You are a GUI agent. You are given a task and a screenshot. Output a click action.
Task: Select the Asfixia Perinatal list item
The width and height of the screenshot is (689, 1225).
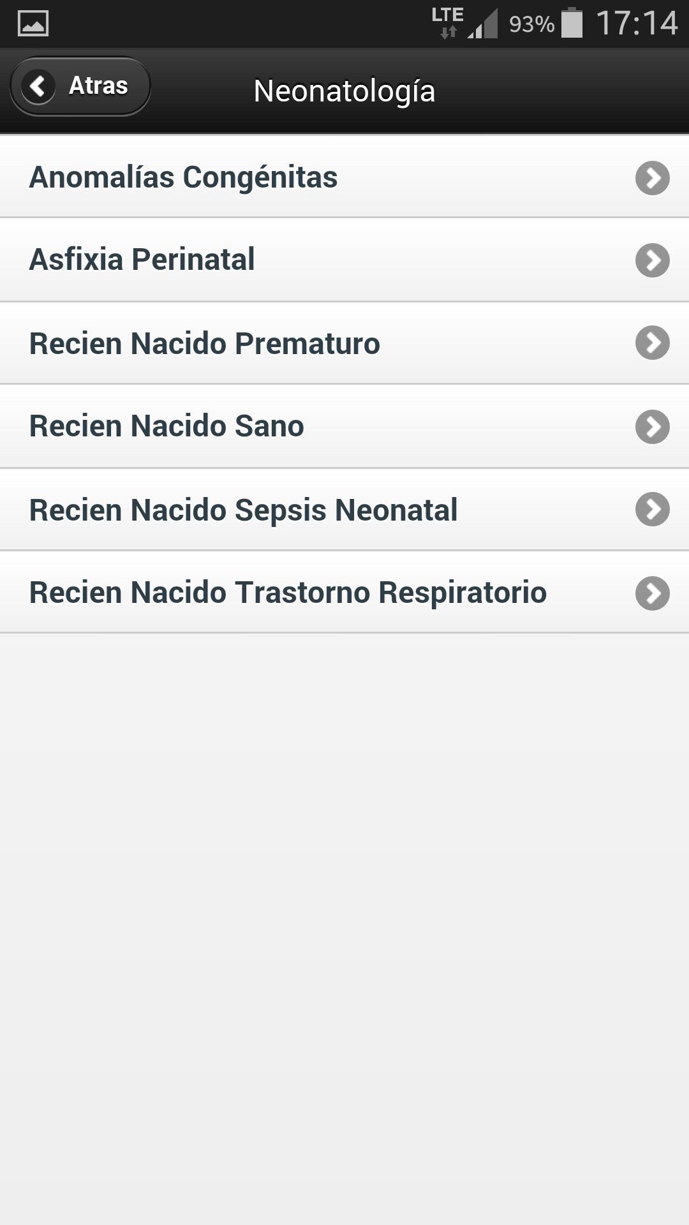coord(142,260)
